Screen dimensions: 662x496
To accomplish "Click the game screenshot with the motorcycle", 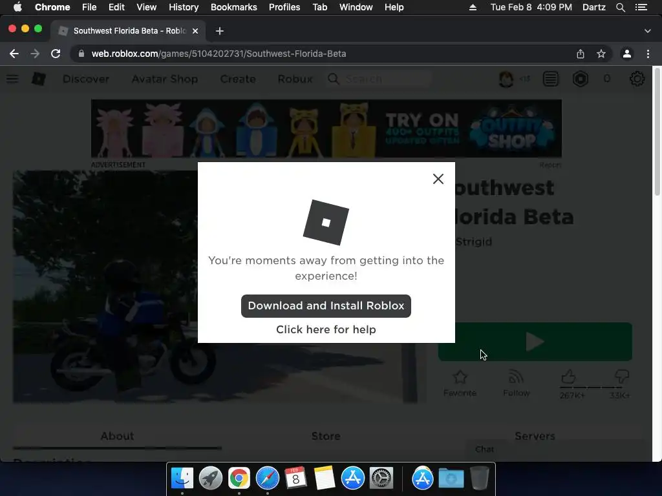I will tap(105, 287).
